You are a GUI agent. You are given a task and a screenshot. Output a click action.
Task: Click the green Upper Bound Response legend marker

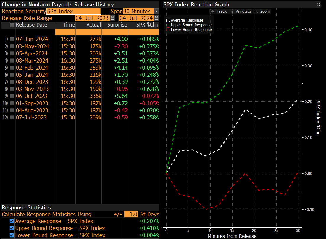[168, 25]
